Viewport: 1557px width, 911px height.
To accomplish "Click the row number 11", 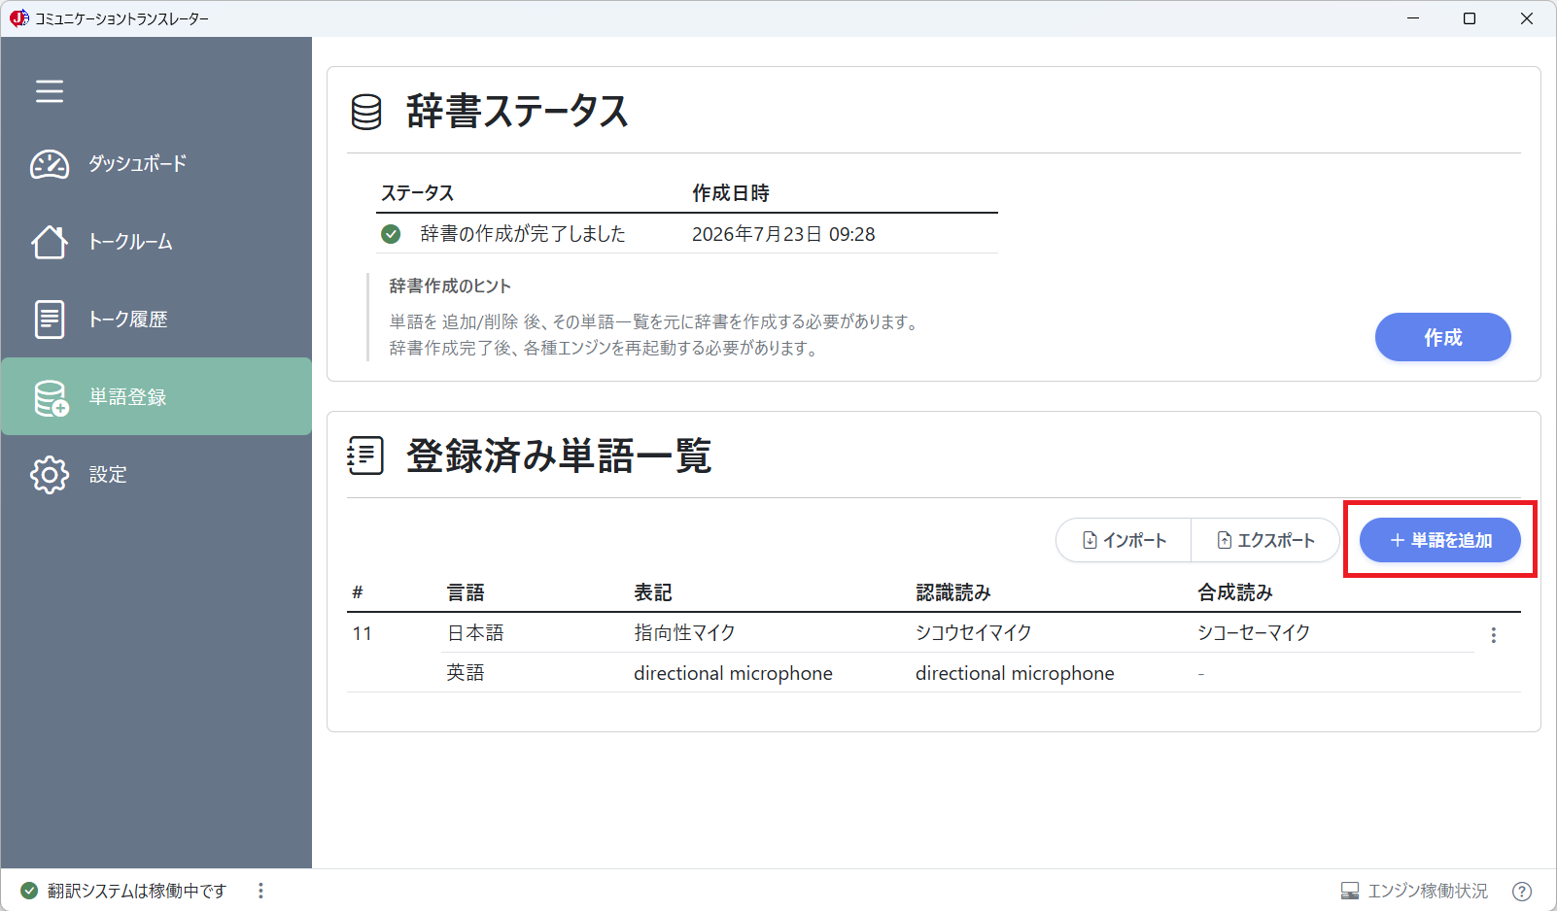I will (x=363, y=633).
